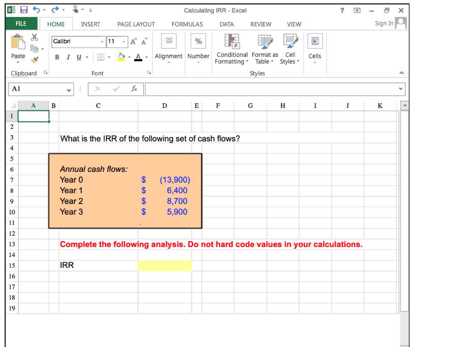Click the Increase Font Size icon

click(x=132, y=41)
